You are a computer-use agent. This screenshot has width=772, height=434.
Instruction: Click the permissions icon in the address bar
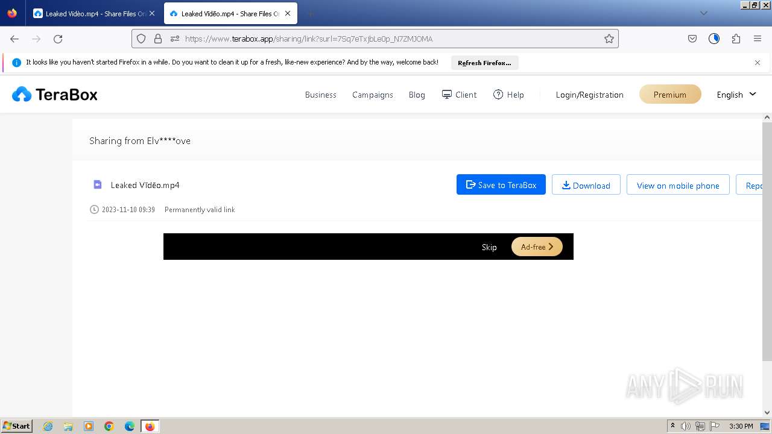(x=175, y=39)
